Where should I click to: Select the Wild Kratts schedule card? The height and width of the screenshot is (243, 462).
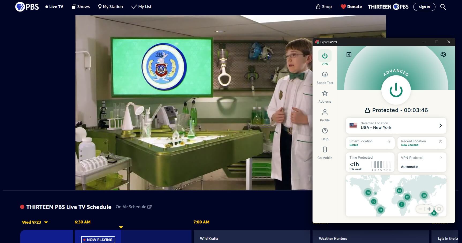[x=252, y=237]
